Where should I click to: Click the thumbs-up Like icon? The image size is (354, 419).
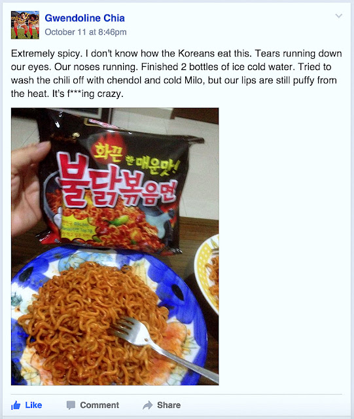16,405
